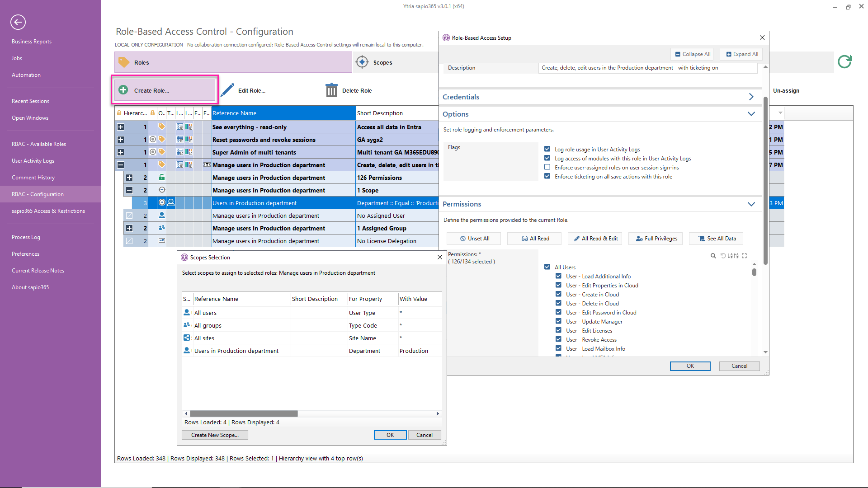
Task: Uncheck Log role usage in User Activity Logs
Action: click(547, 150)
